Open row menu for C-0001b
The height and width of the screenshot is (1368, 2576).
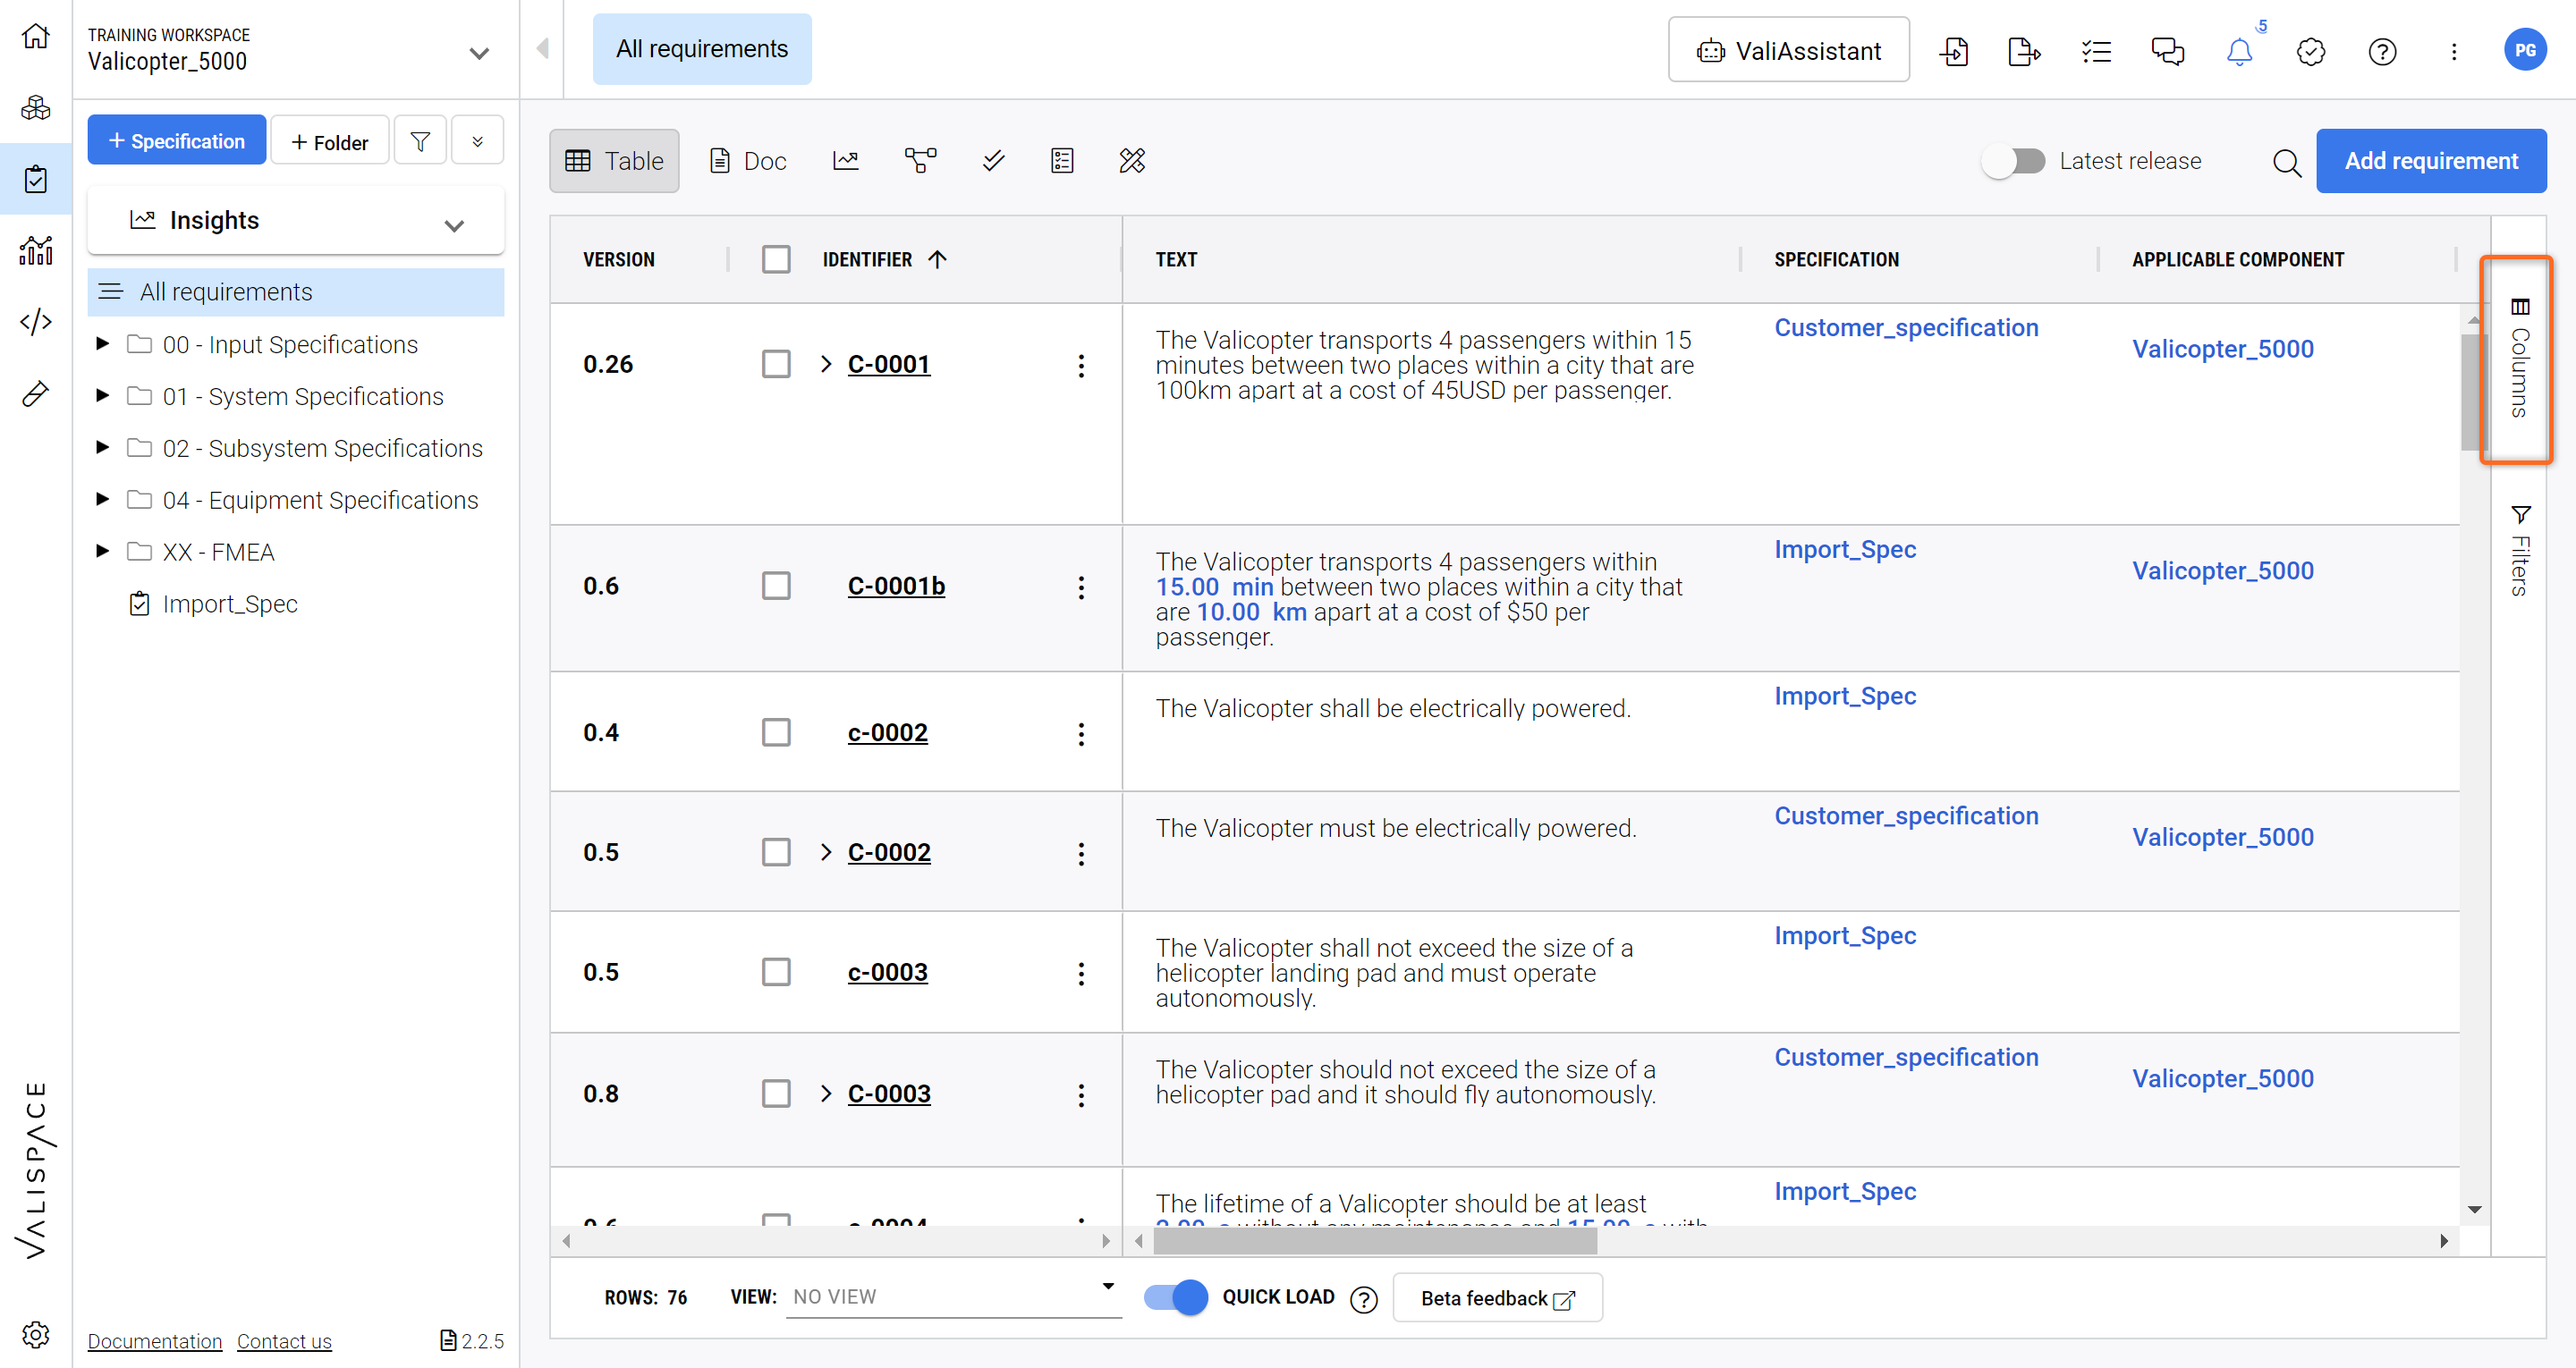[1081, 587]
